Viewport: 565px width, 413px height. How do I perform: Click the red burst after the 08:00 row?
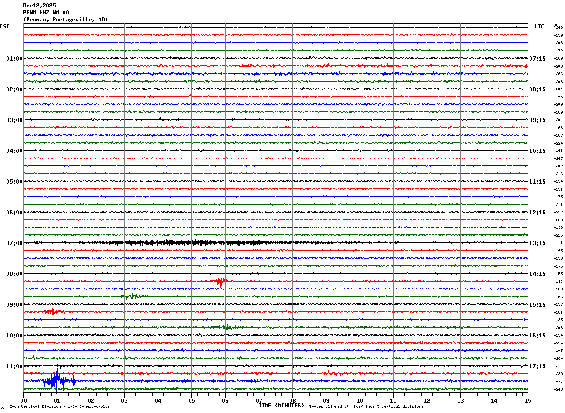click(x=219, y=281)
